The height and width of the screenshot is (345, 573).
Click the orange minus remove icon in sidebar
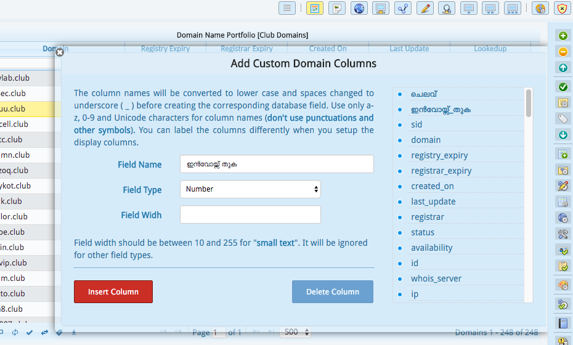(563, 52)
